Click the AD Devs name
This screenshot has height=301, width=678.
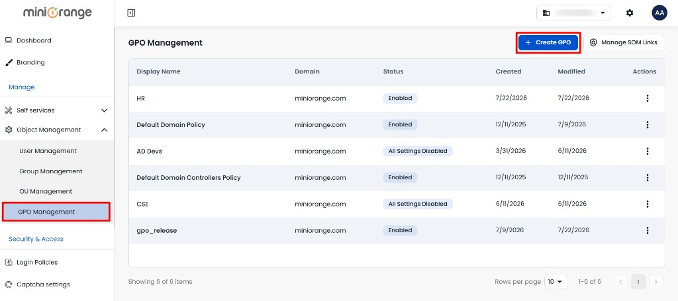149,151
